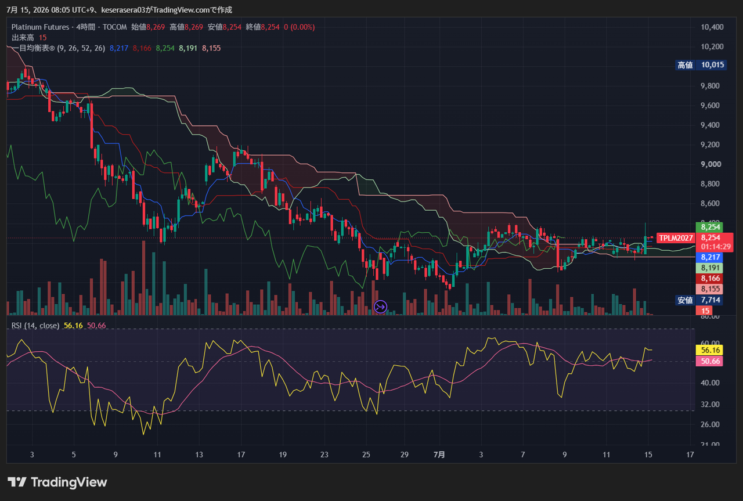Click date 29 on the time axis

pos(405,455)
